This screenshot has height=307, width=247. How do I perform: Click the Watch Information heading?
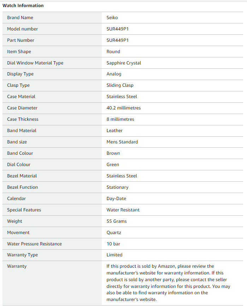tap(23, 5)
